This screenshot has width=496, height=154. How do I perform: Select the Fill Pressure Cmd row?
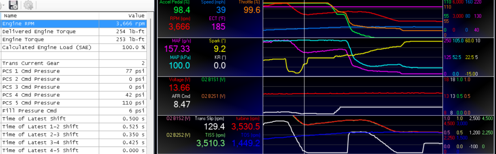[x=74, y=111]
